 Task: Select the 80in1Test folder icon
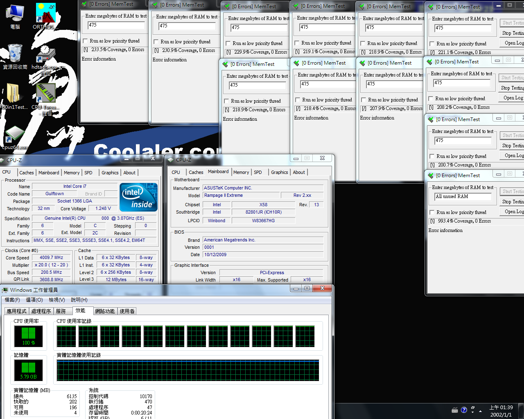coord(14,97)
